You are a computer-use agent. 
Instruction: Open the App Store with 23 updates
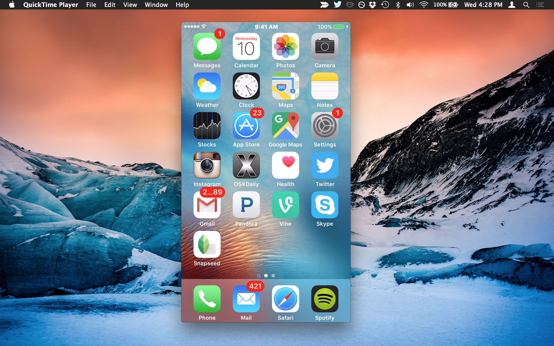click(x=246, y=125)
